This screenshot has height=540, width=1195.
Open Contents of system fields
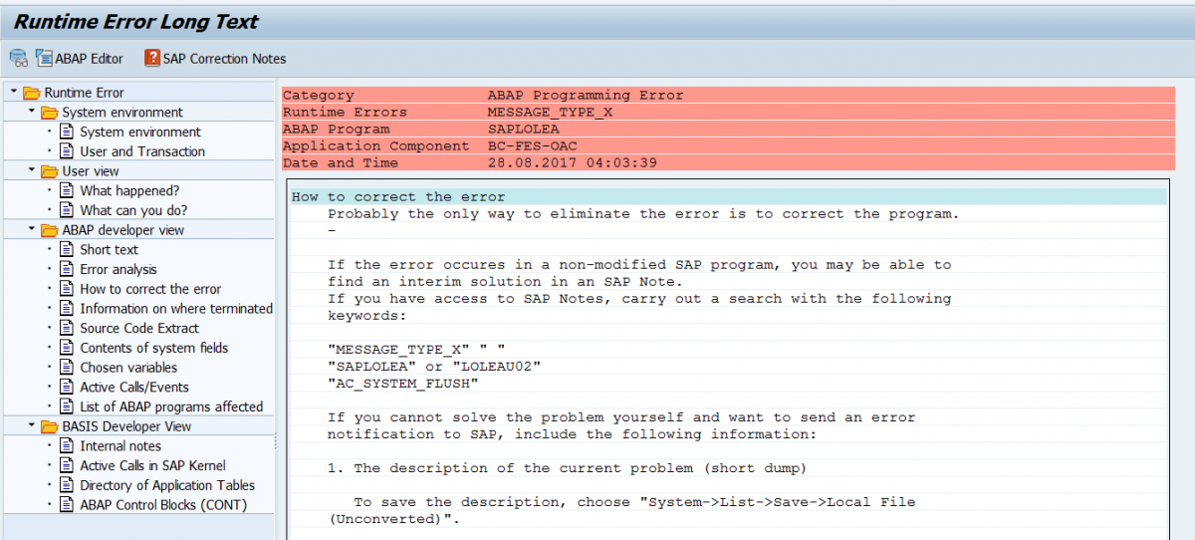point(153,348)
